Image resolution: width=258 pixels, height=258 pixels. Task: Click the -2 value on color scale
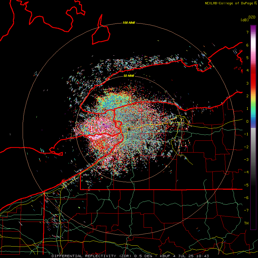point(246,147)
